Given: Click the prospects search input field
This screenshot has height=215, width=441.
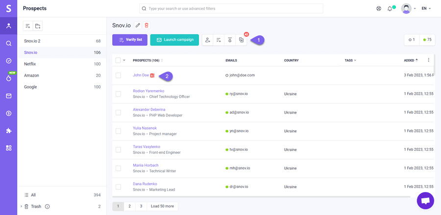Looking at the screenshot, I should 231,8.
